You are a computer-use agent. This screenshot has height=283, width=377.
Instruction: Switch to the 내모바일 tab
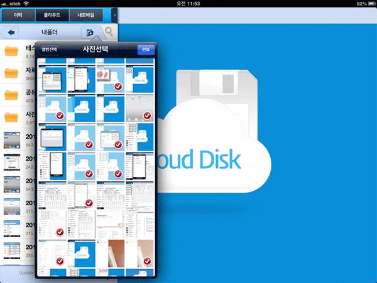coord(86,15)
